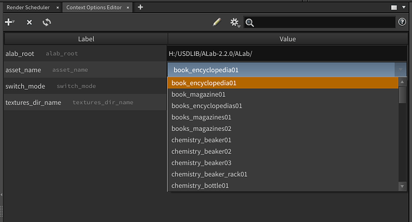Edit the alab_root value path field
The height and width of the screenshot is (222, 412).
point(287,54)
